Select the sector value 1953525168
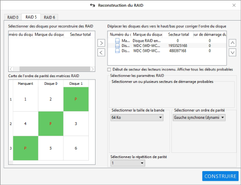This screenshot has height=185, width=241. [178, 46]
